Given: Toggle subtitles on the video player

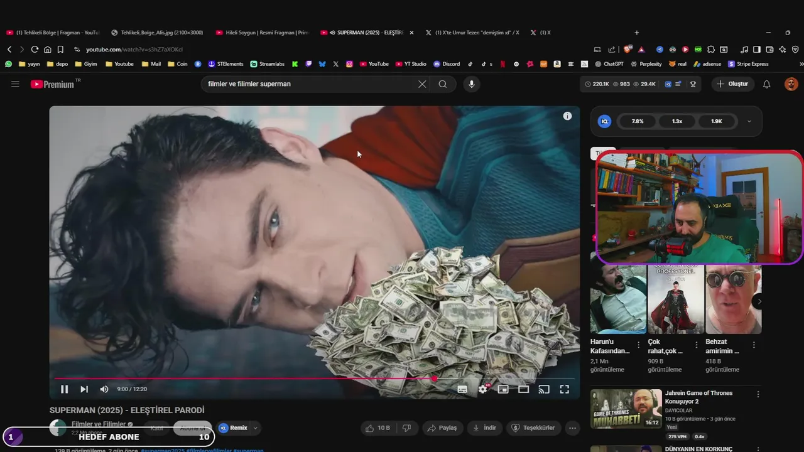Looking at the screenshot, I should 462,389.
